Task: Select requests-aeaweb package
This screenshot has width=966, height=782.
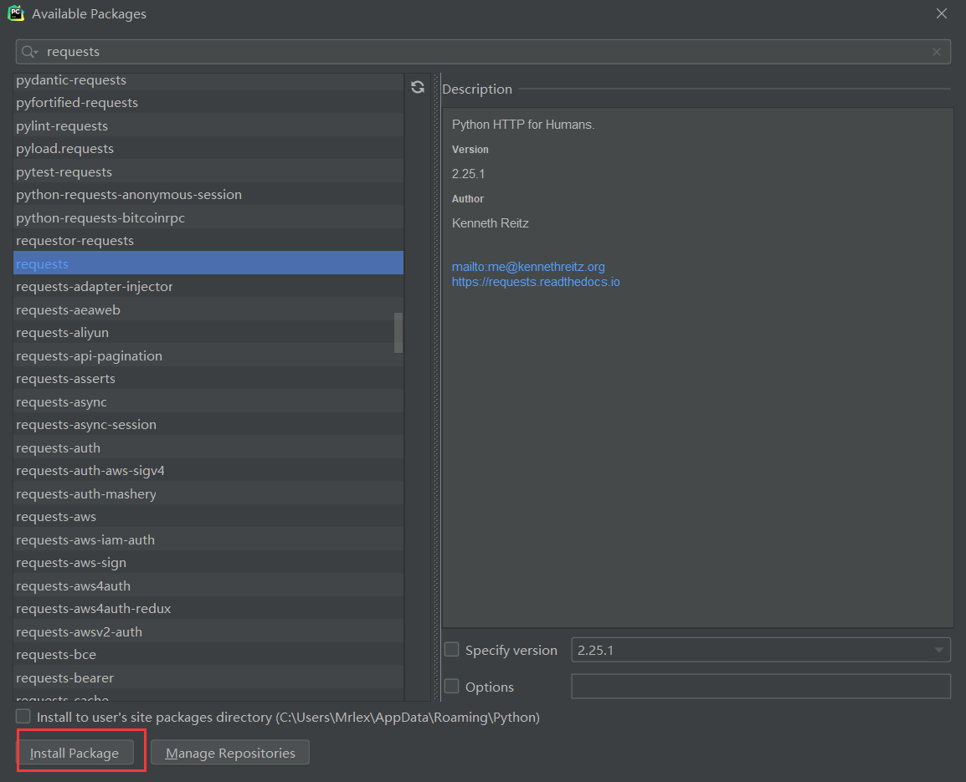Action: coord(208,309)
